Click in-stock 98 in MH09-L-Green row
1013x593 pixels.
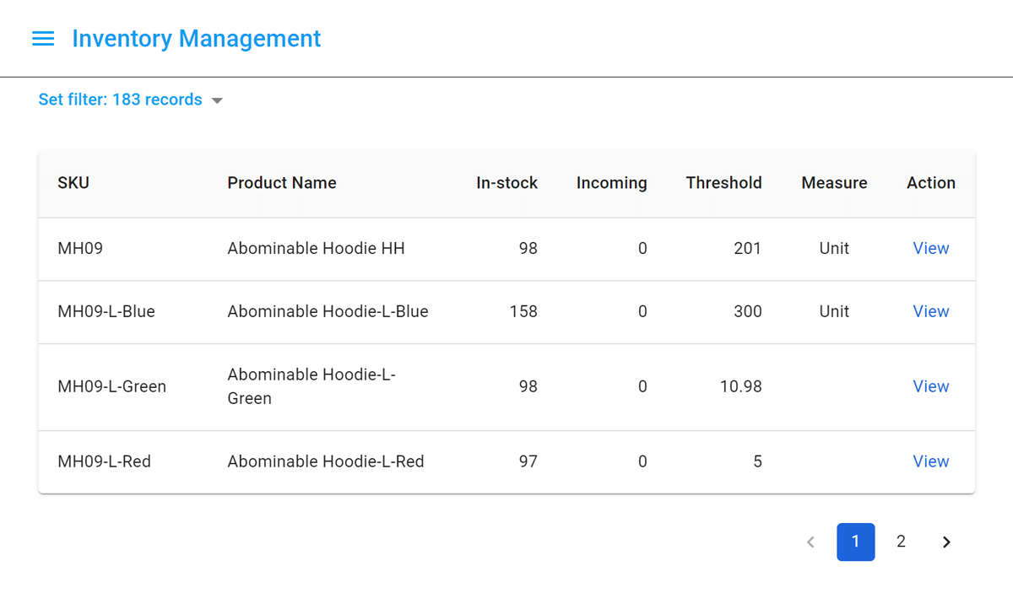528,386
